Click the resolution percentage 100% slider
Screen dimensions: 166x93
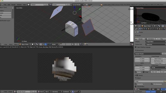[142, 63]
